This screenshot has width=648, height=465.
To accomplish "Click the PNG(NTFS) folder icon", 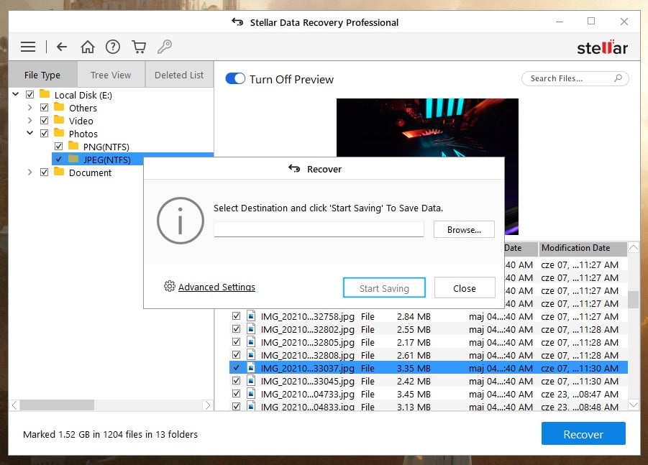I will tap(73, 146).
